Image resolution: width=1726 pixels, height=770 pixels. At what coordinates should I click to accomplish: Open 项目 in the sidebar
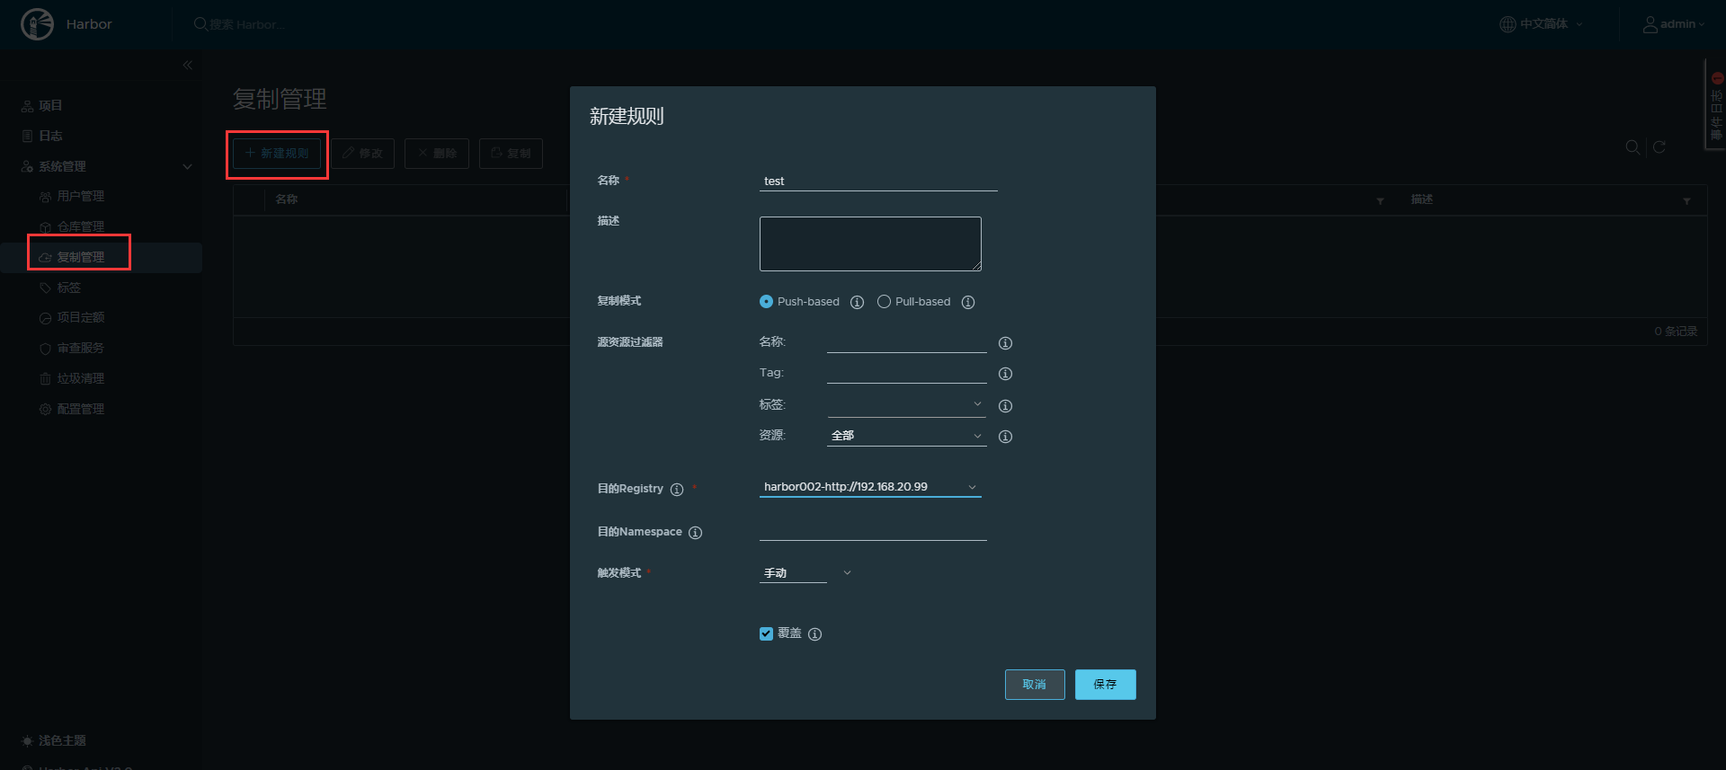[50, 105]
